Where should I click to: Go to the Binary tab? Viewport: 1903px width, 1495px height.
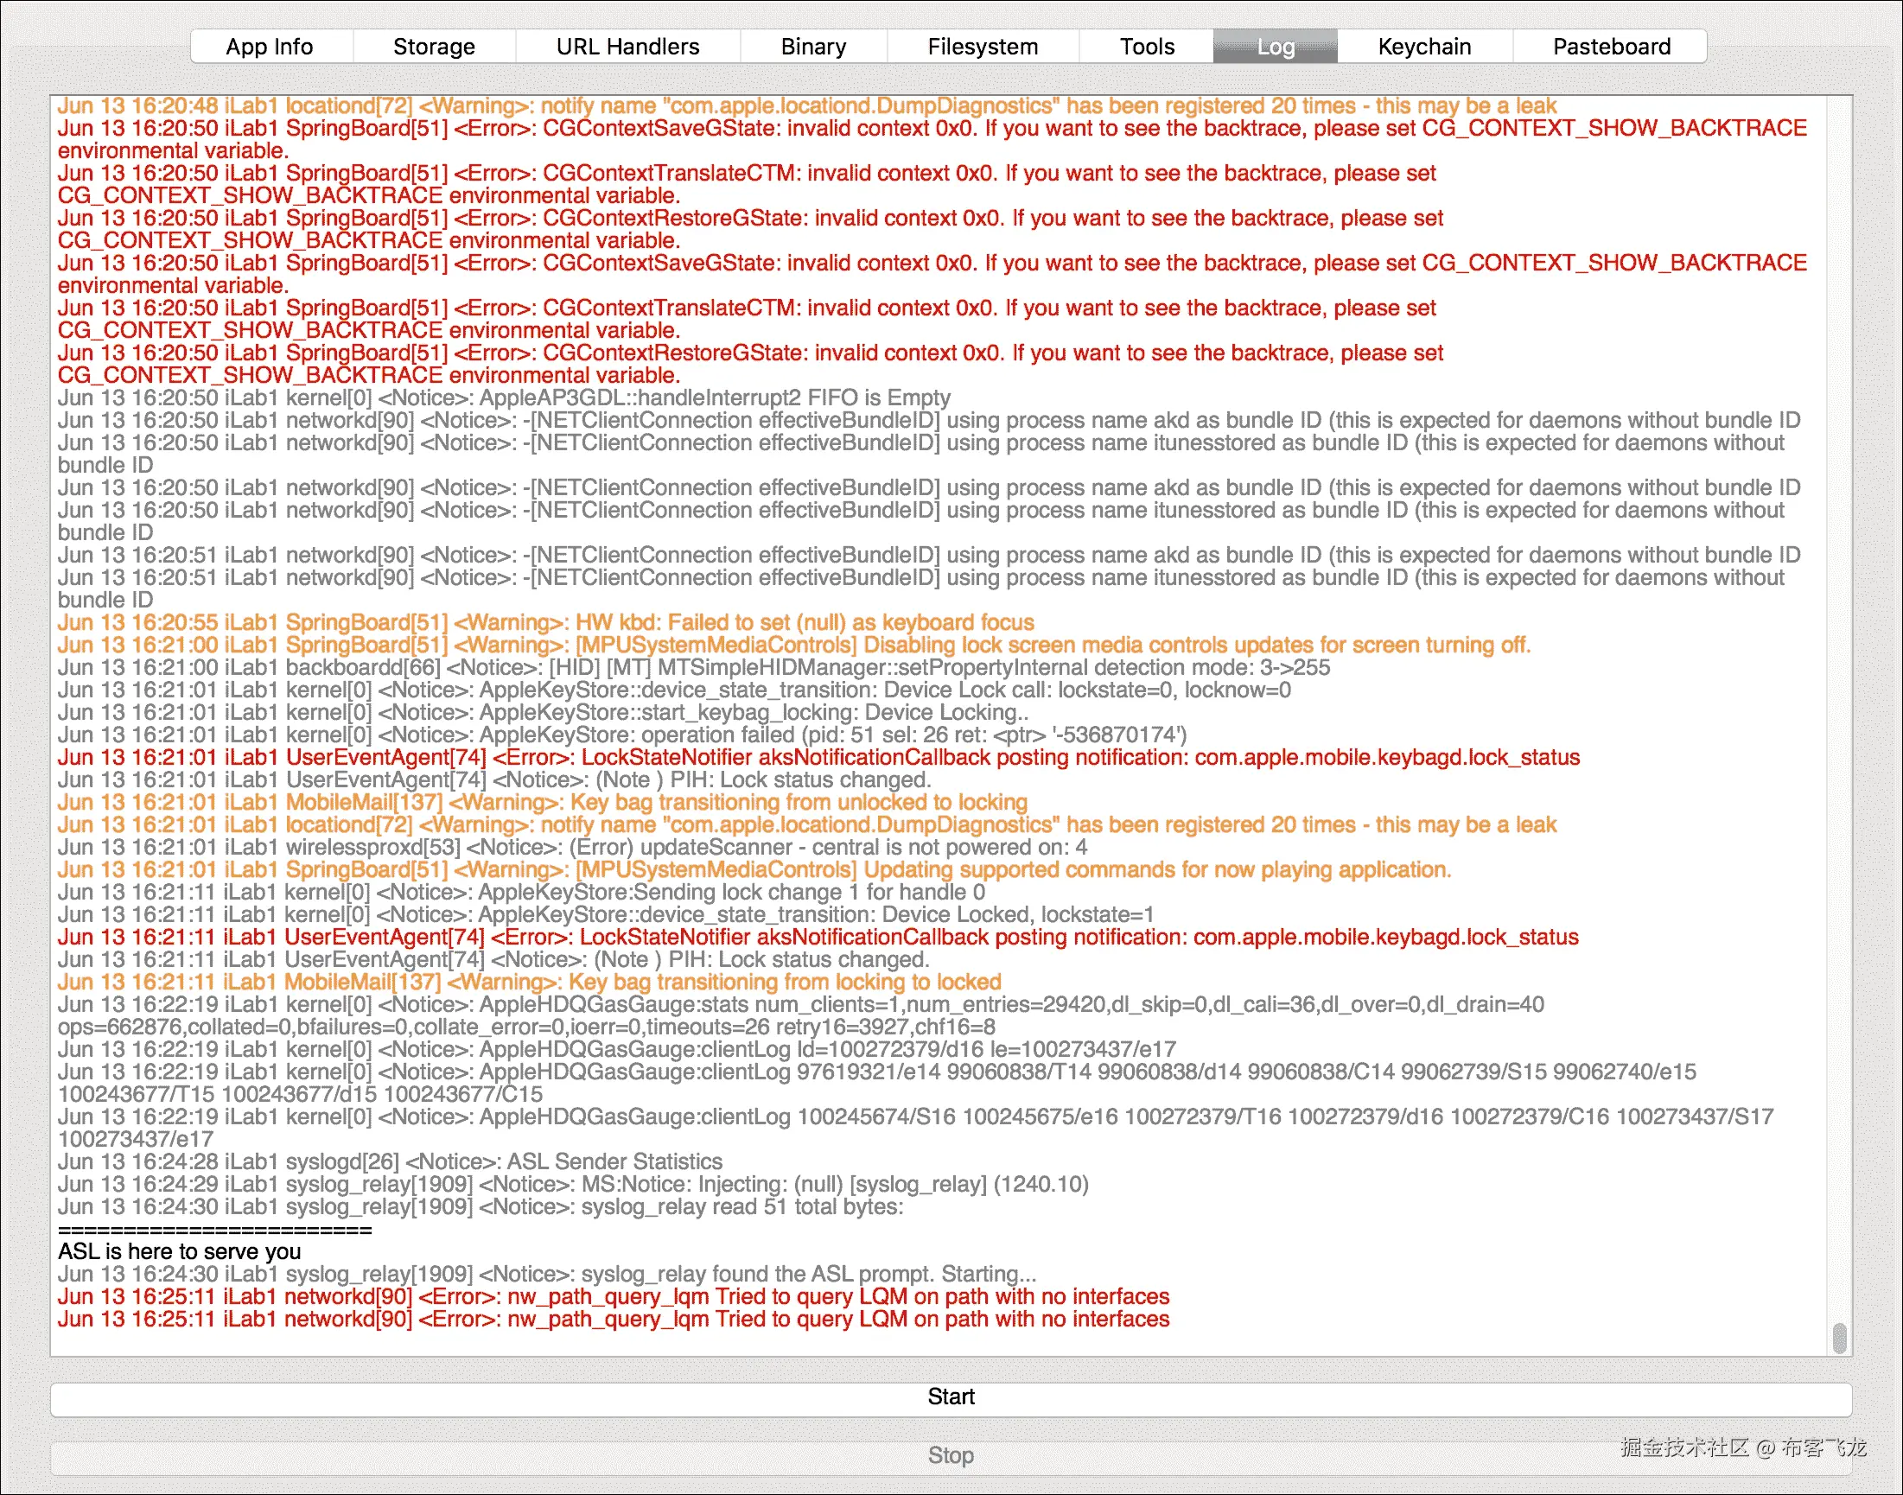pos(813,47)
